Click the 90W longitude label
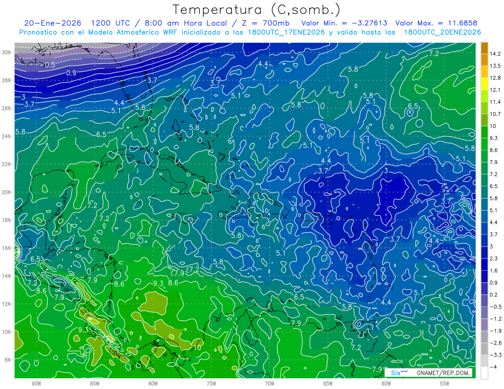Viewport: 504px width, 389px height. [36, 384]
